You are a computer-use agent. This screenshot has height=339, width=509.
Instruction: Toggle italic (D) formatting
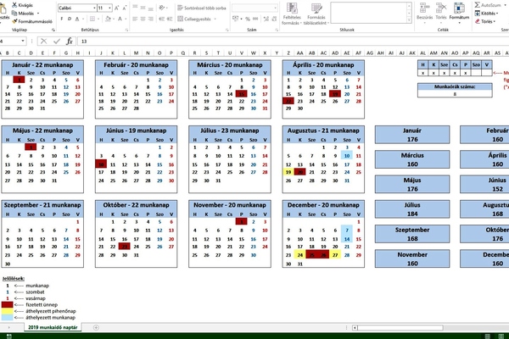click(x=70, y=19)
